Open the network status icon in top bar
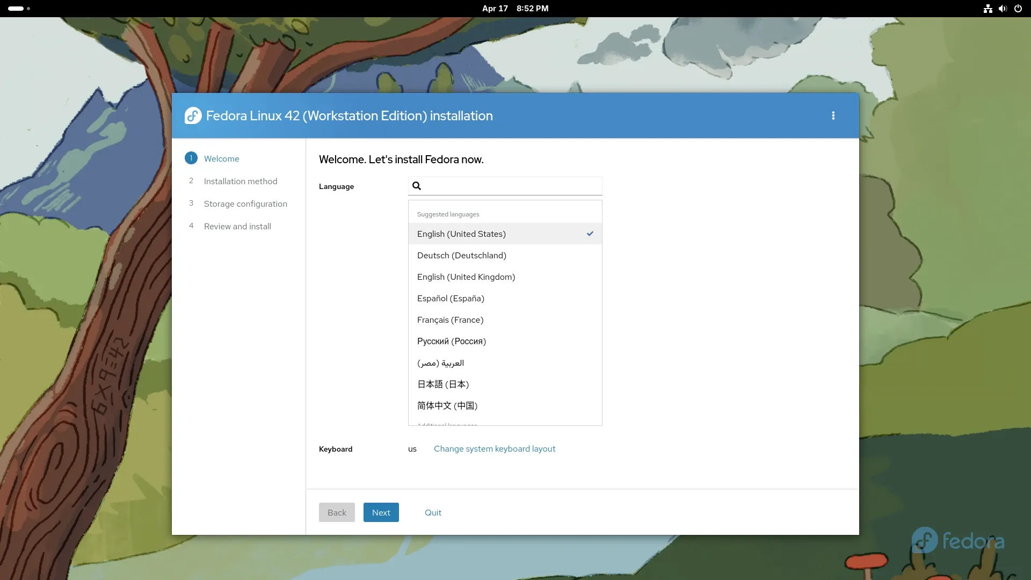Image resolution: width=1031 pixels, height=580 pixels. tap(988, 9)
